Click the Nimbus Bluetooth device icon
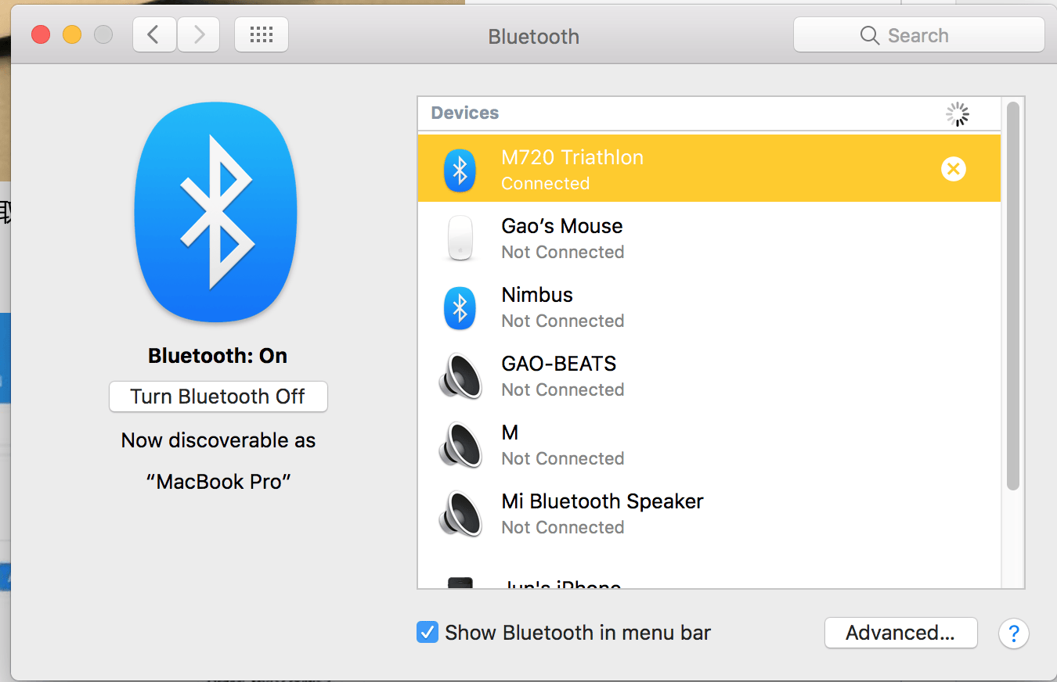 (x=460, y=307)
